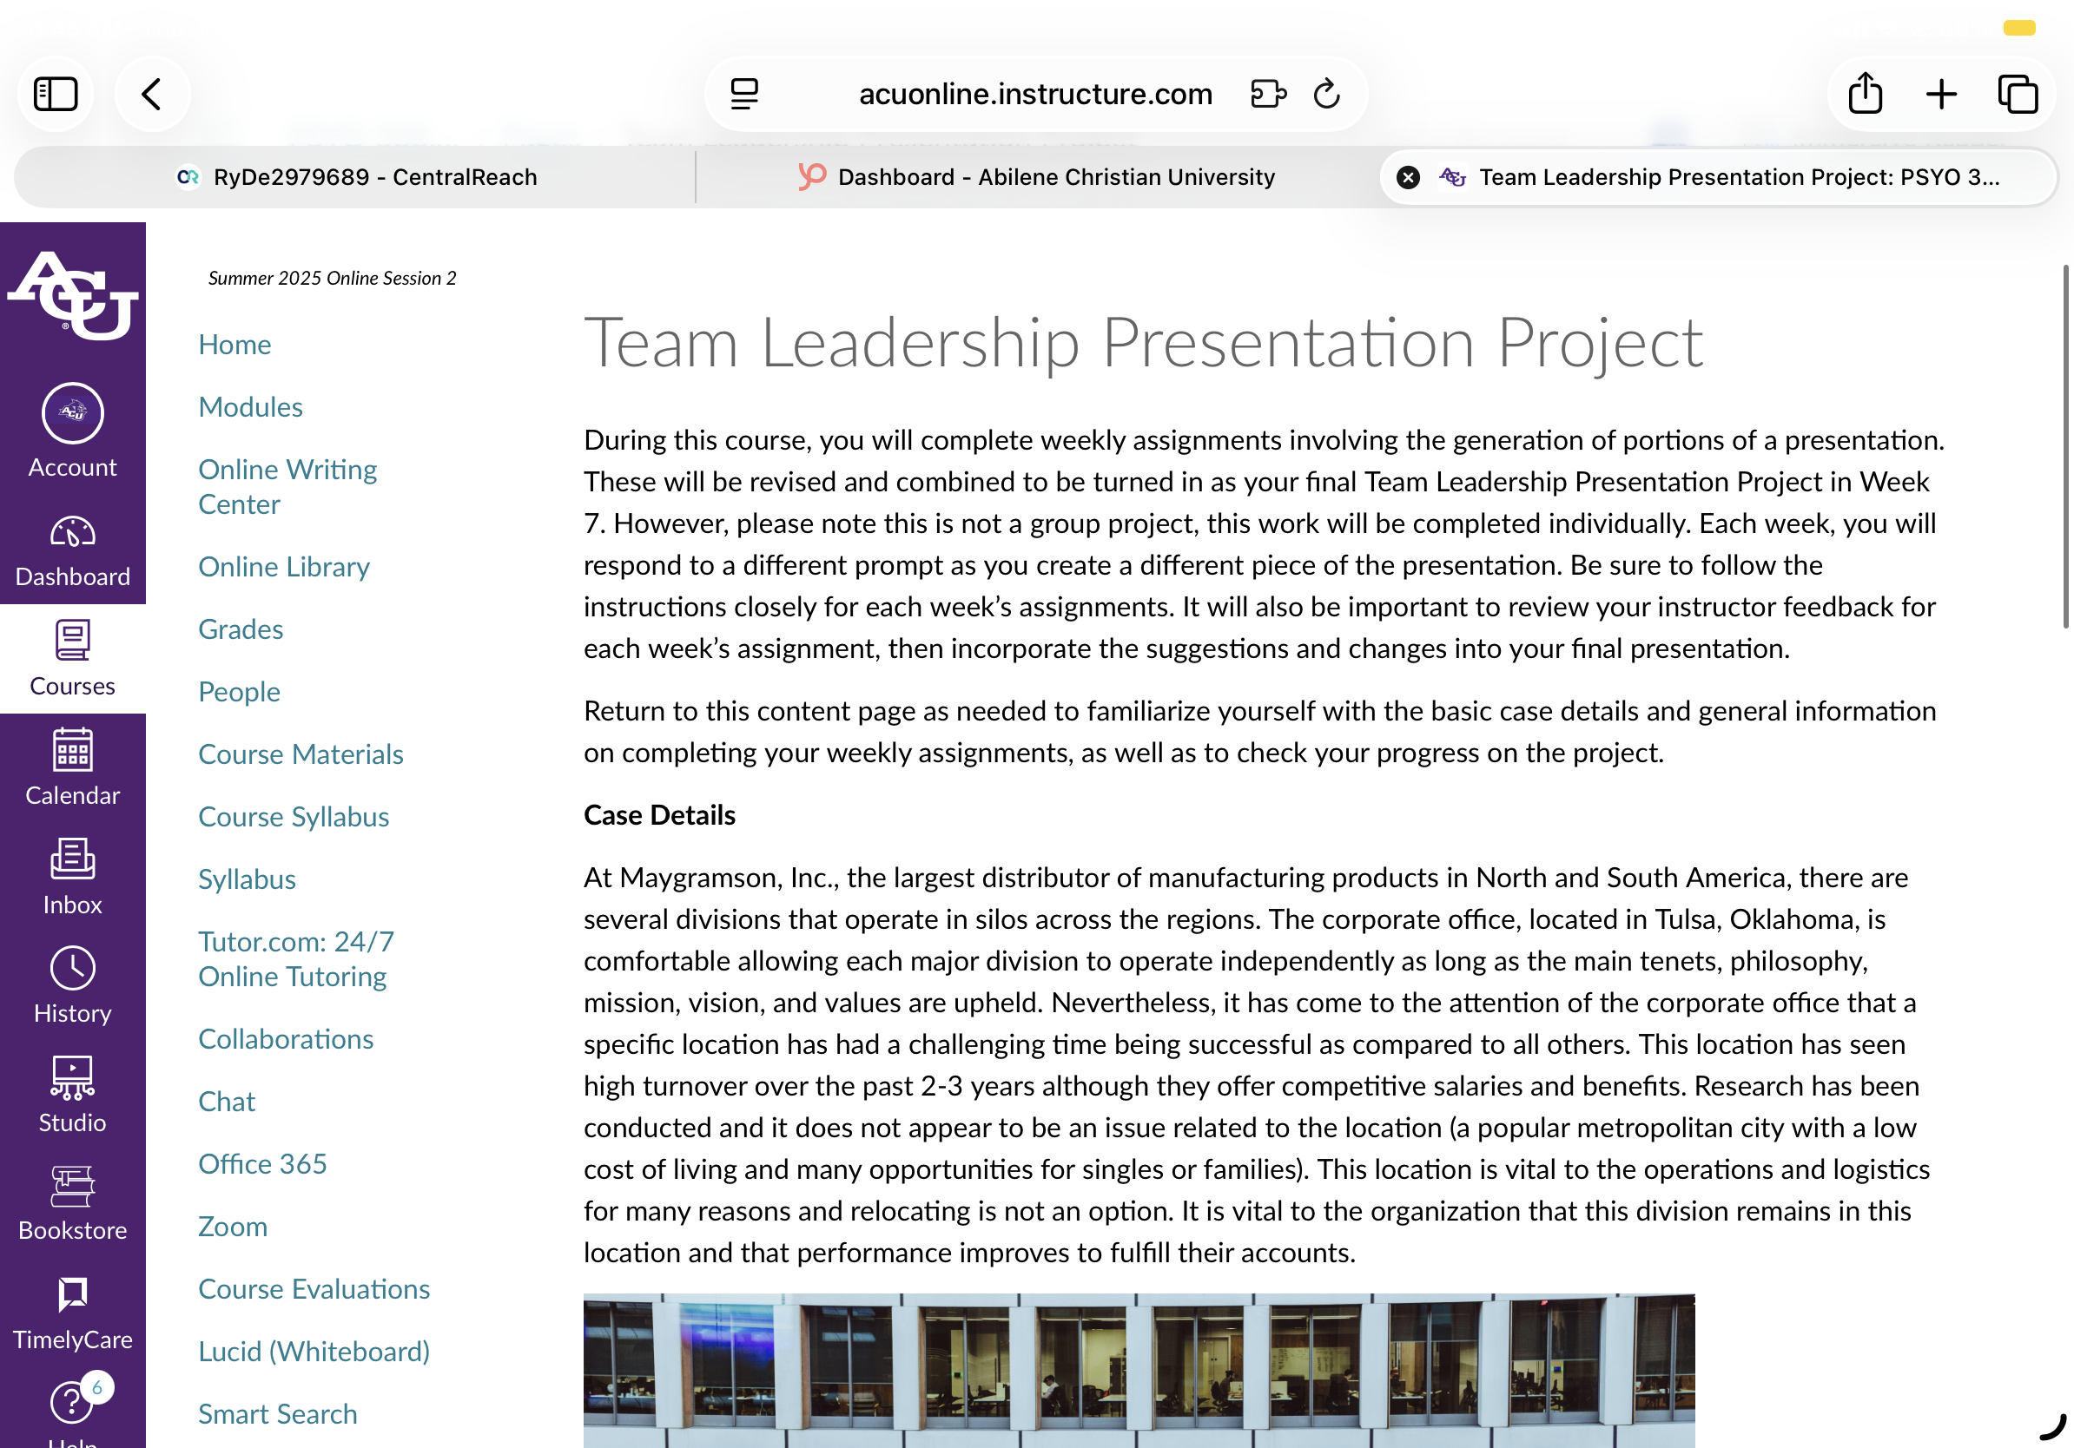Reload the page with the refresh icon
This screenshot has width=2074, height=1448.
point(1327,94)
